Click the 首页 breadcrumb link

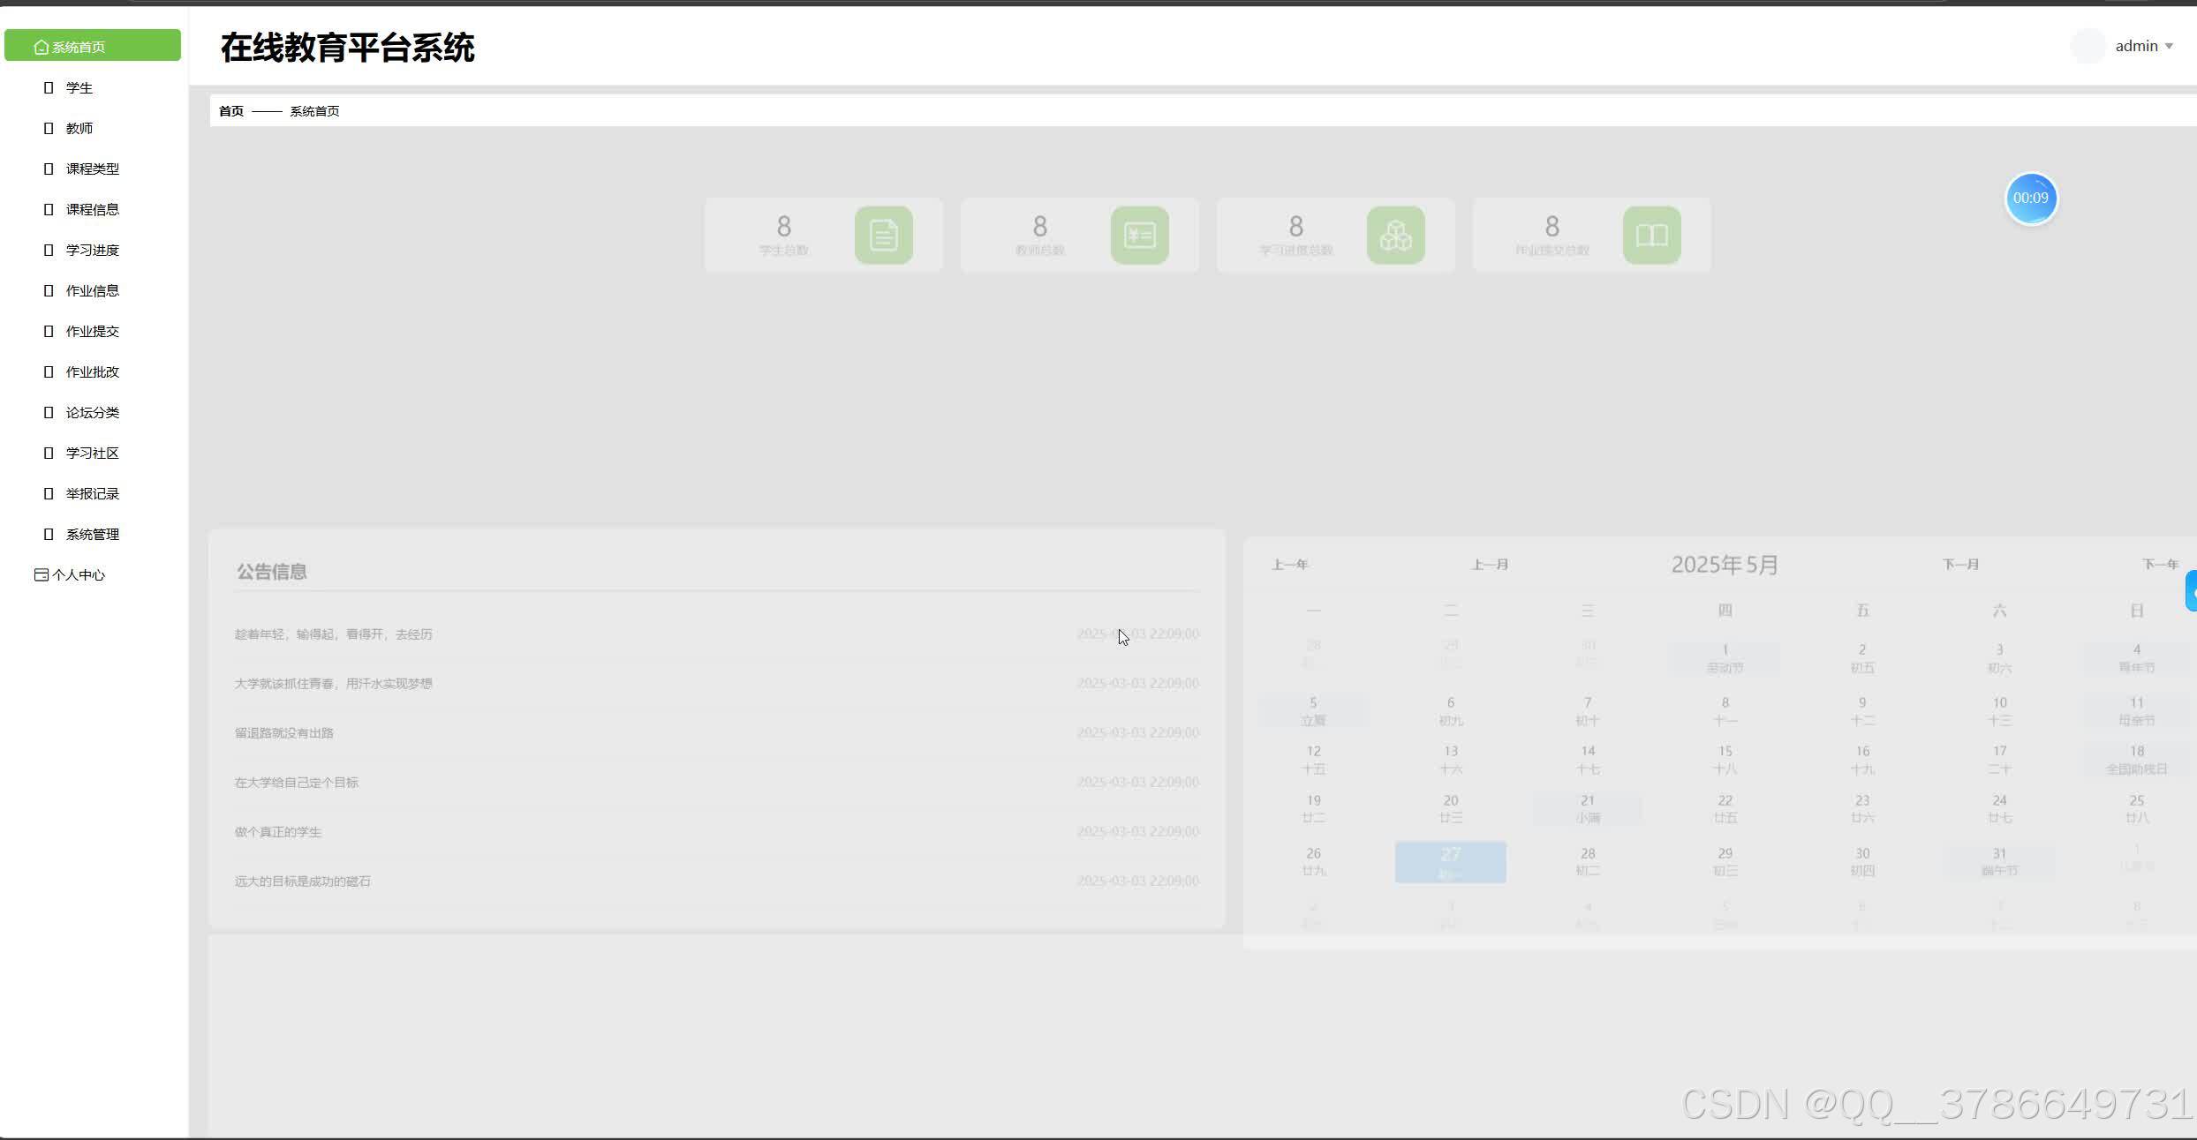(231, 111)
